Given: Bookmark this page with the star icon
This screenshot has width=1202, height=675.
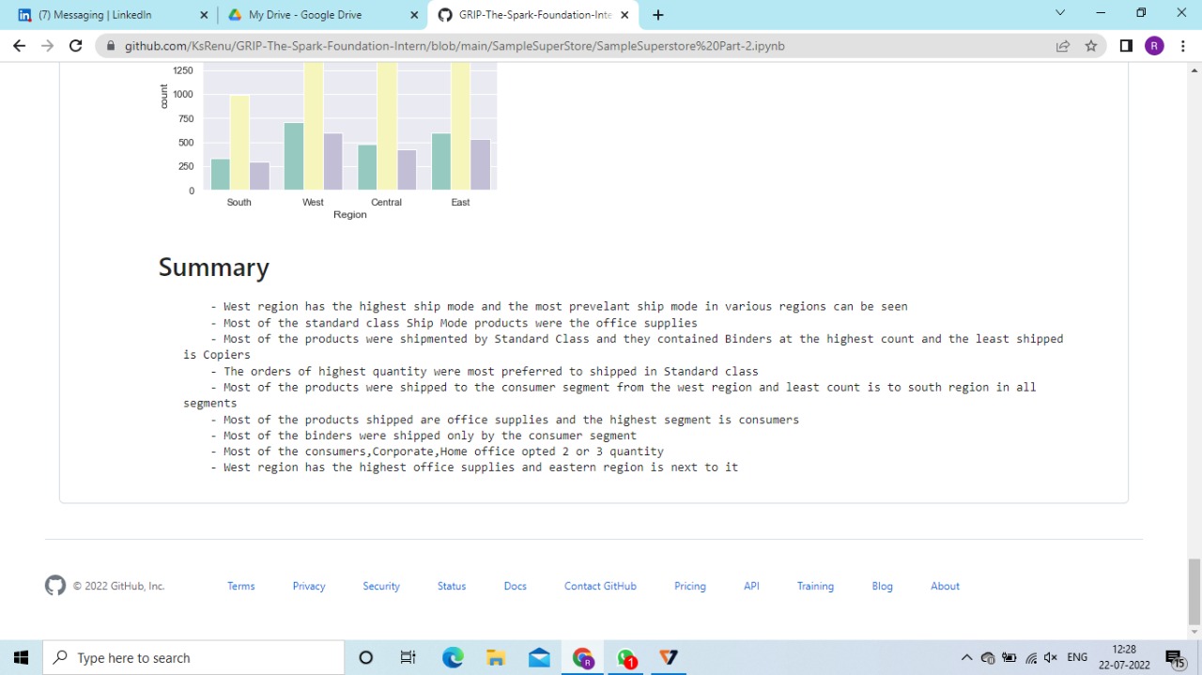Looking at the screenshot, I should click(1091, 46).
